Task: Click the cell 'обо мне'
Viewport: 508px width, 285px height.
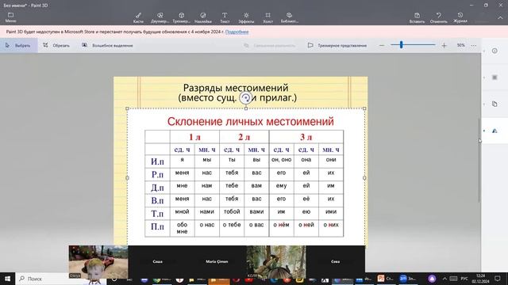Action: tap(182, 228)
